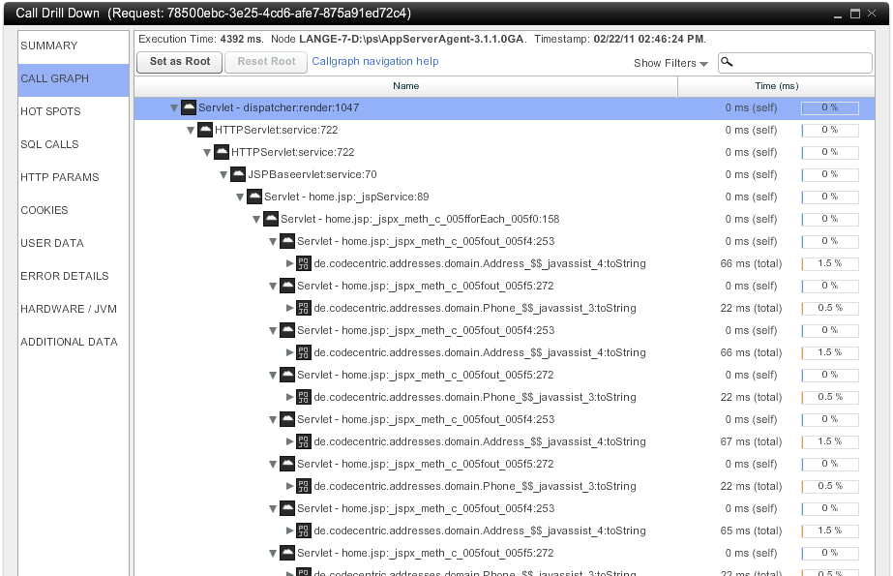
Task: Sort by the Time (ms) column header
Action: [776, 86]
